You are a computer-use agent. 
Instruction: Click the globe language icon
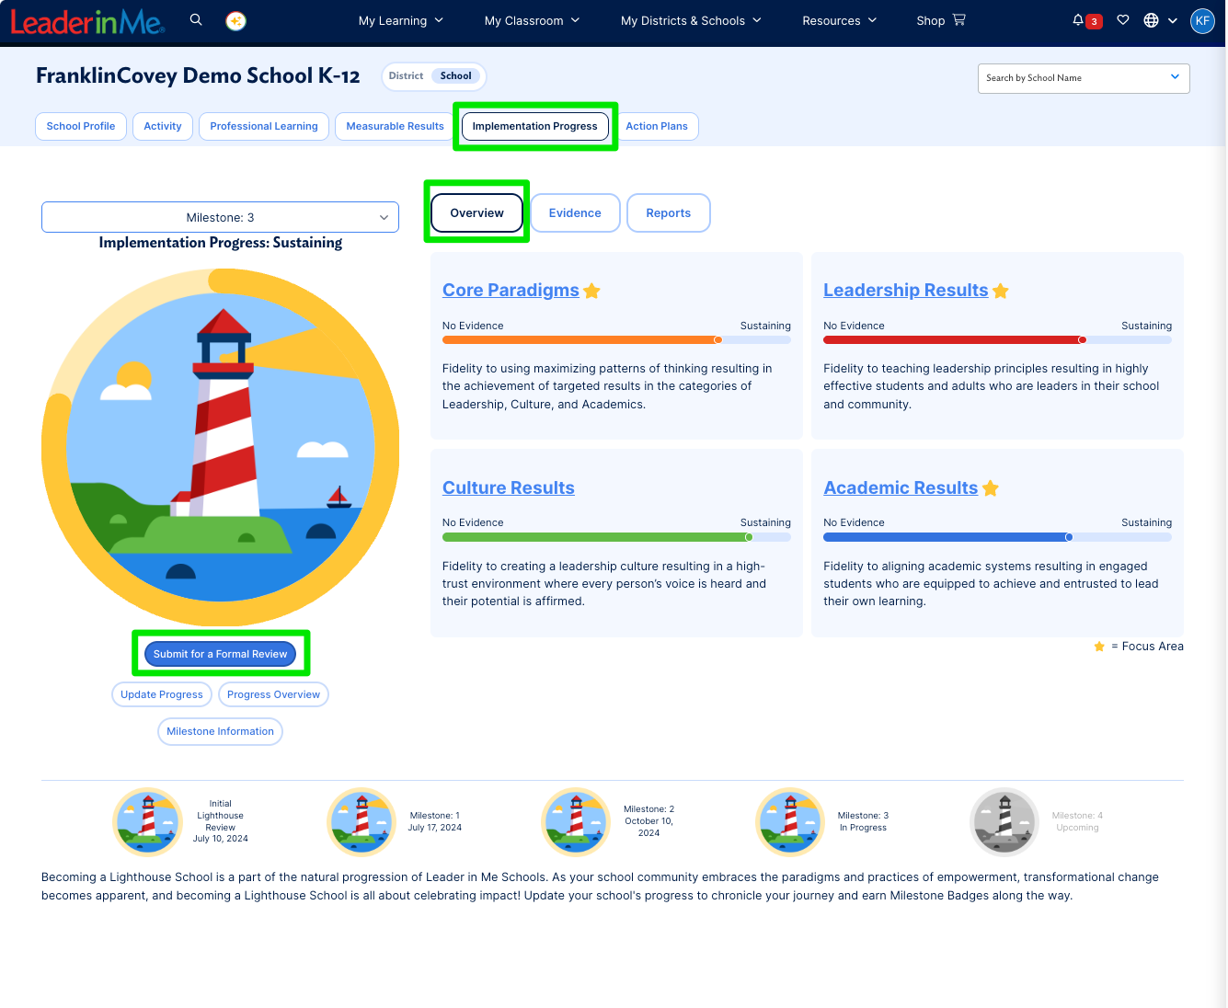1151,20
